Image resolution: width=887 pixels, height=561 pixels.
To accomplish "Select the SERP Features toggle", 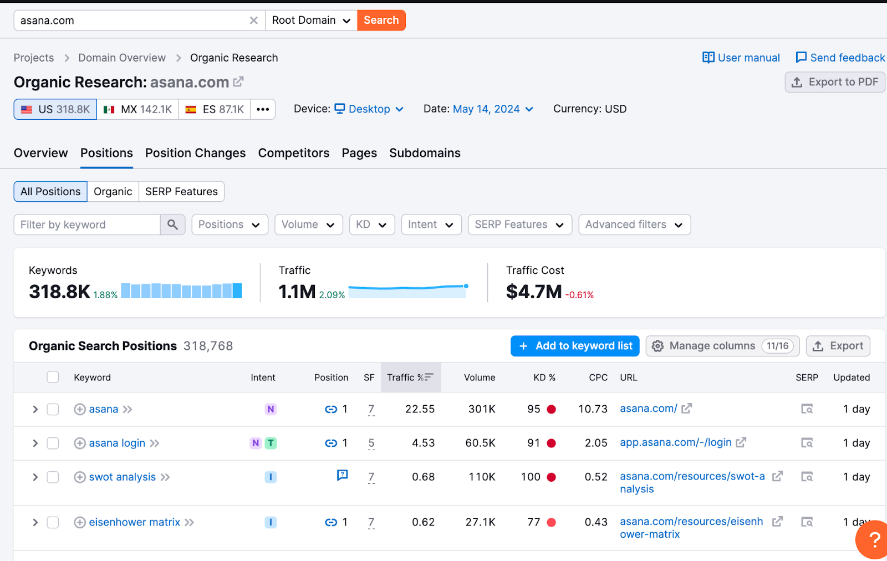I will (x=181, y=192).
